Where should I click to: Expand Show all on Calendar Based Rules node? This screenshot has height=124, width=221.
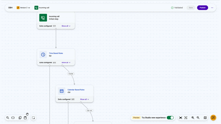click(x=85, y=99)
